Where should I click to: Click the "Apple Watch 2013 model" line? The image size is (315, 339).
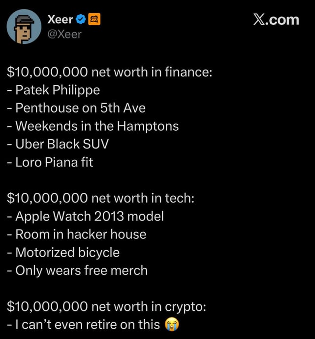point(85,216)
